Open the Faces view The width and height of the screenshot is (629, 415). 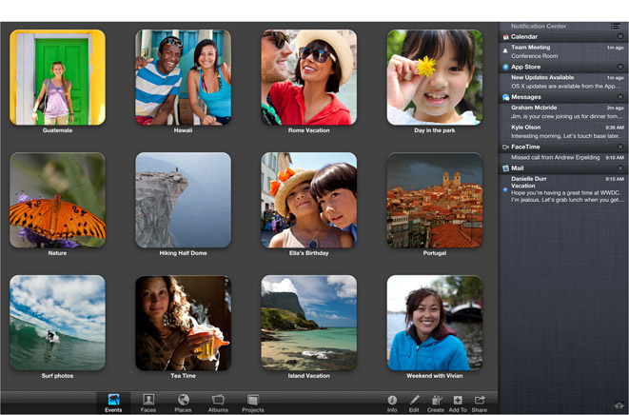(148, 402)
